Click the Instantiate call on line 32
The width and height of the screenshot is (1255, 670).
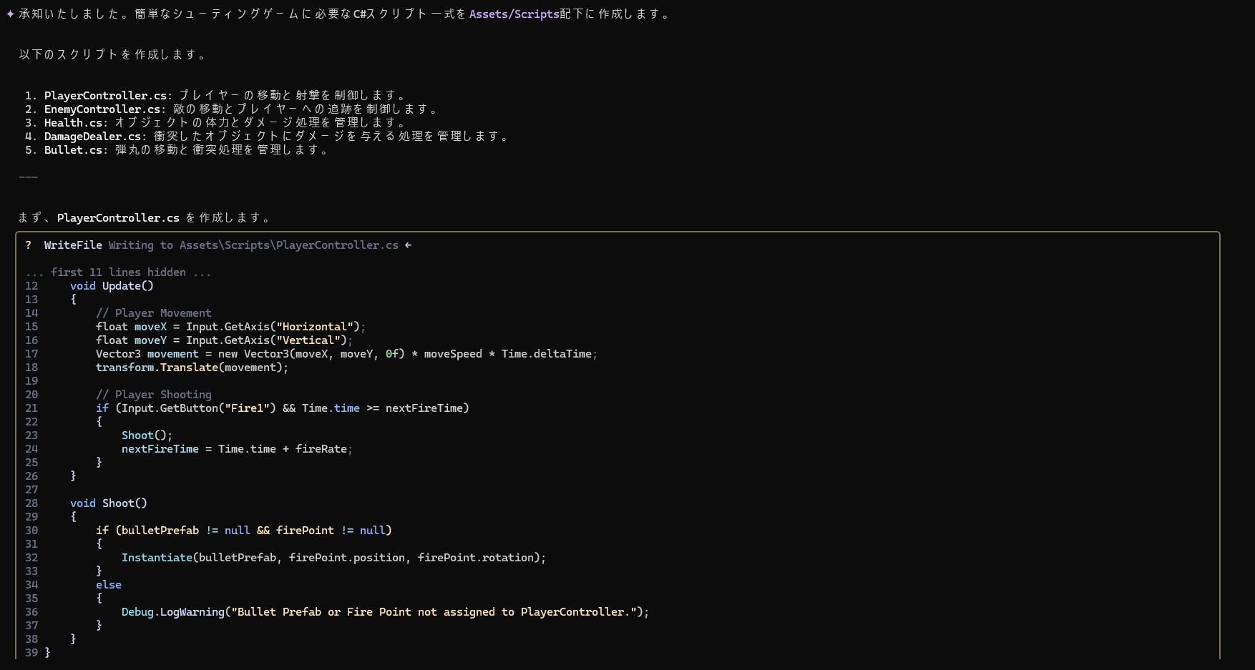[x=157, y=557]
